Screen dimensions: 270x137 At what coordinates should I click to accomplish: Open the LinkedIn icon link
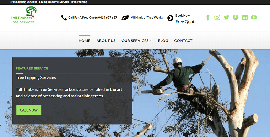coord(245,17)
